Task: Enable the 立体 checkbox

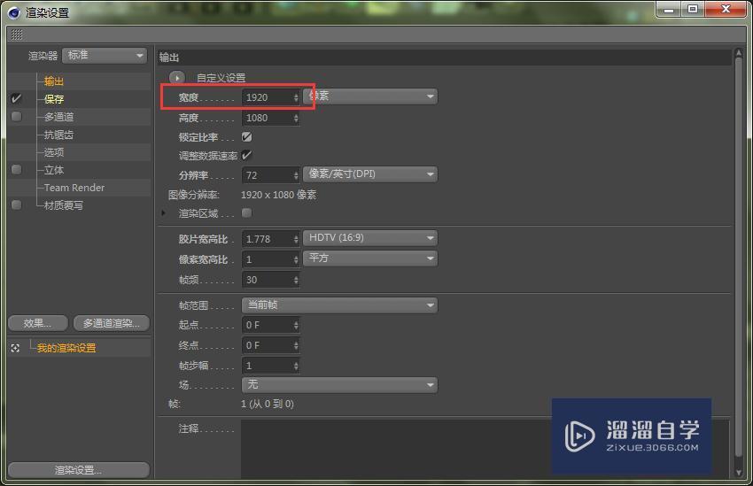Action: (16, 170)
